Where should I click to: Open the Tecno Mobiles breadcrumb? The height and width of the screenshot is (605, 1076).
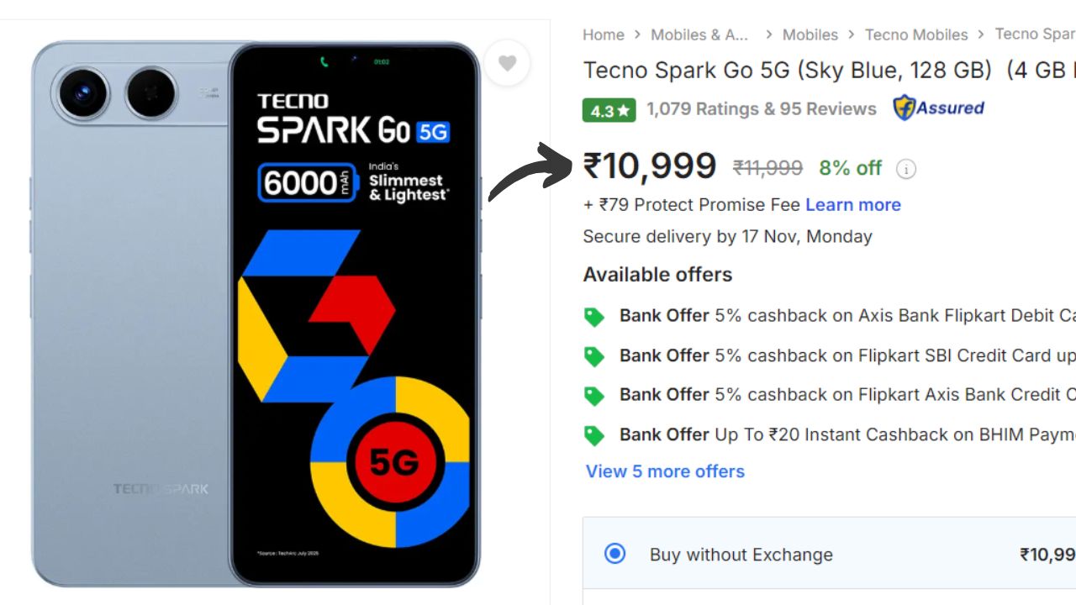pyautogui.click(x=916, y=34)
